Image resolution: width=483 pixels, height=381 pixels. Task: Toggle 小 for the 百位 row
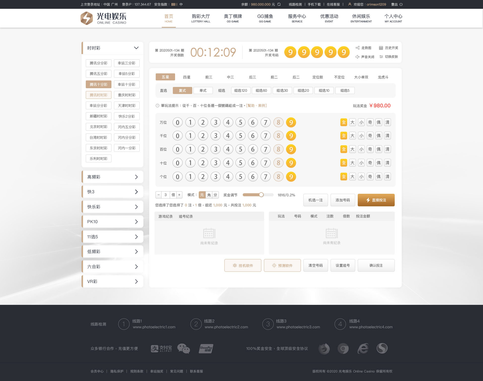tap(361, 149)
